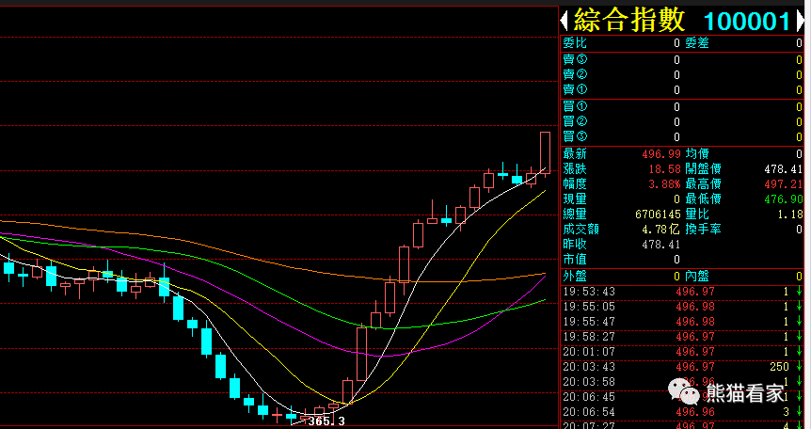Click the high price value 497.21

click(783, 184)
